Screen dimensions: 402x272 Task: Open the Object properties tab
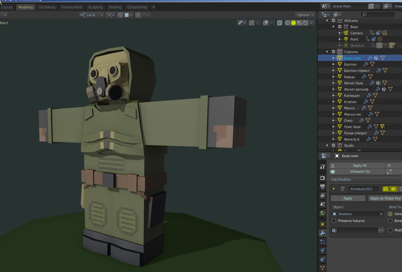coord(323,224)
